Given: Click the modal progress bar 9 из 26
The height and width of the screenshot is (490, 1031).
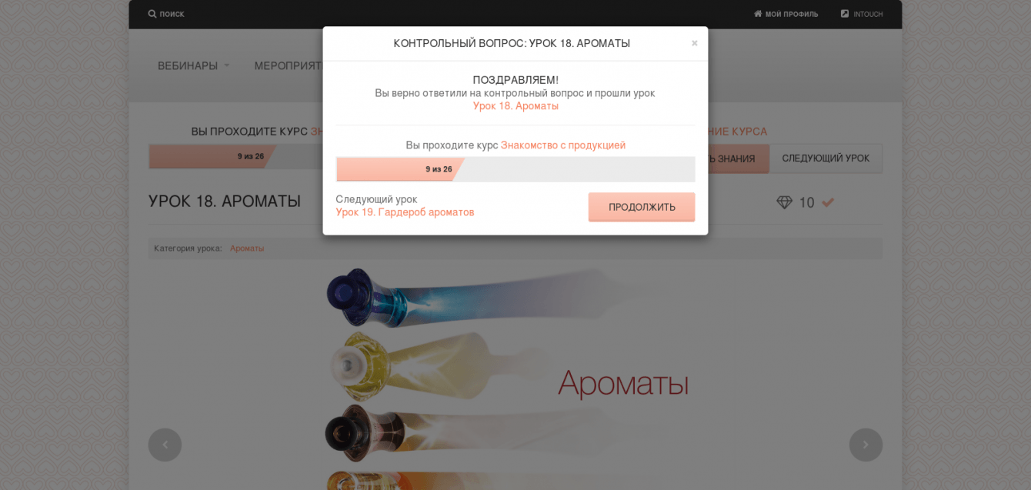Looking at the screenshot, I should [515, 169].
